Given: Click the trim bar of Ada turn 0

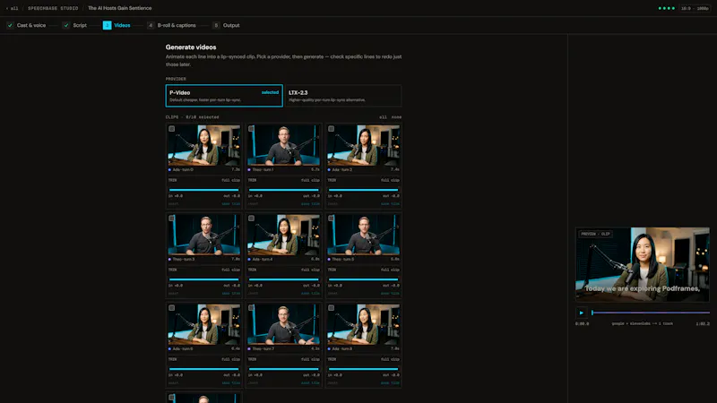Looking at the screenshot, I should point(204,190).
